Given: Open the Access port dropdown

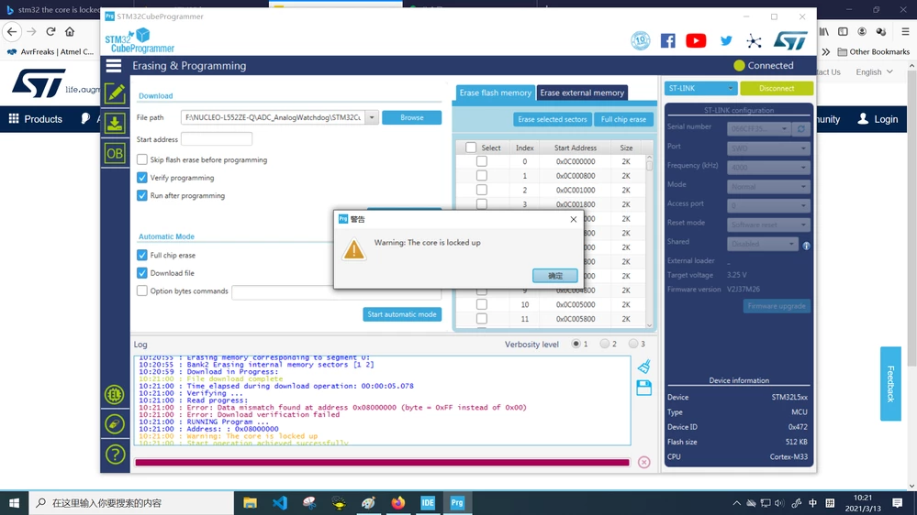Looking at the screenshot, I should click(x=768, y=205).
